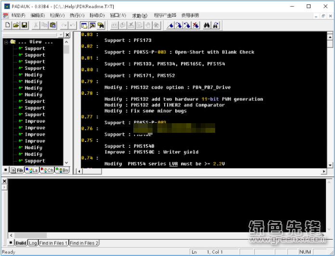Click the Redo arrow icon

click(64, 25)
